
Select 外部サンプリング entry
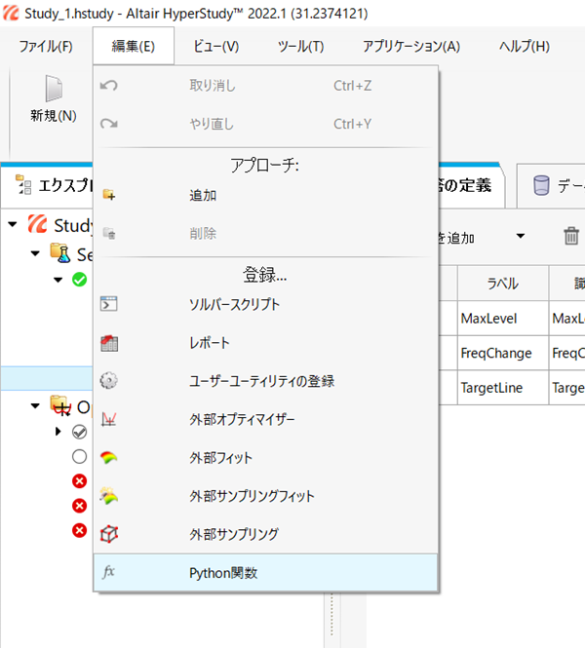265,534
